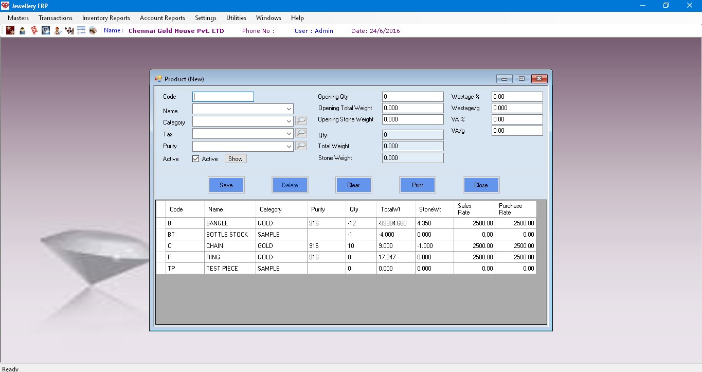Toggle the Active checkbox
This screenshot has height=372, width=702.
tap(195, 159)
